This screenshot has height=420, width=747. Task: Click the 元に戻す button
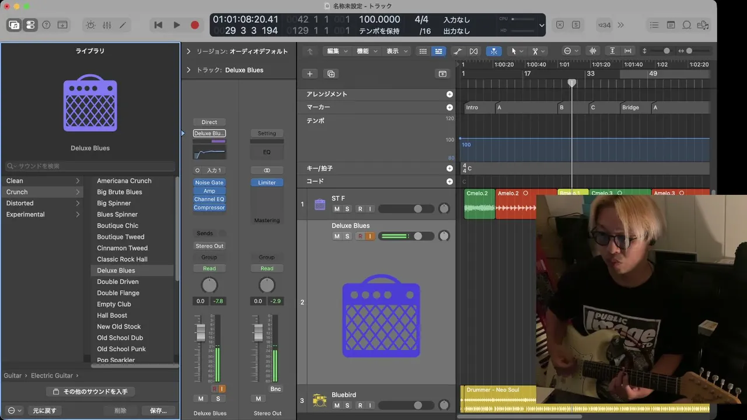click(44, 411)
